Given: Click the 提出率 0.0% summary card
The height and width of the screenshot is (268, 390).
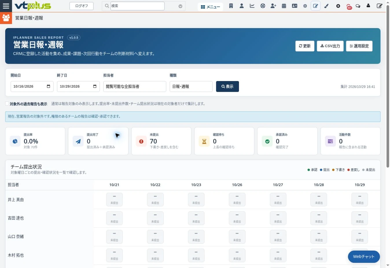Looking at the screenshot, I should click(35, 141).
